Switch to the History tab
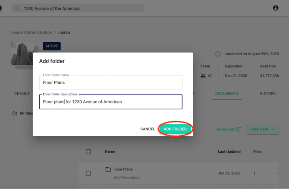This screenshot has height=189, width=289. click(x=267, y=94)
